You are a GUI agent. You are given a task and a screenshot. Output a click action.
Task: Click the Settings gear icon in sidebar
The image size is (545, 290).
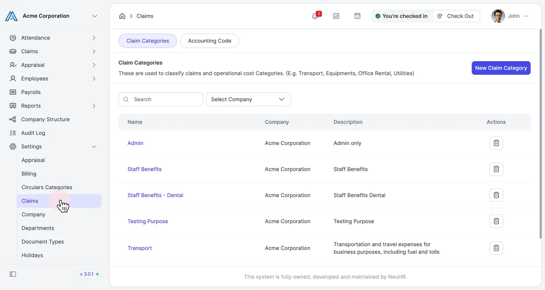(13, 147)
